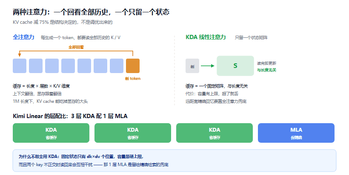Click the title 两种注意力:一个回看全部历史

(x=91, y=12)
